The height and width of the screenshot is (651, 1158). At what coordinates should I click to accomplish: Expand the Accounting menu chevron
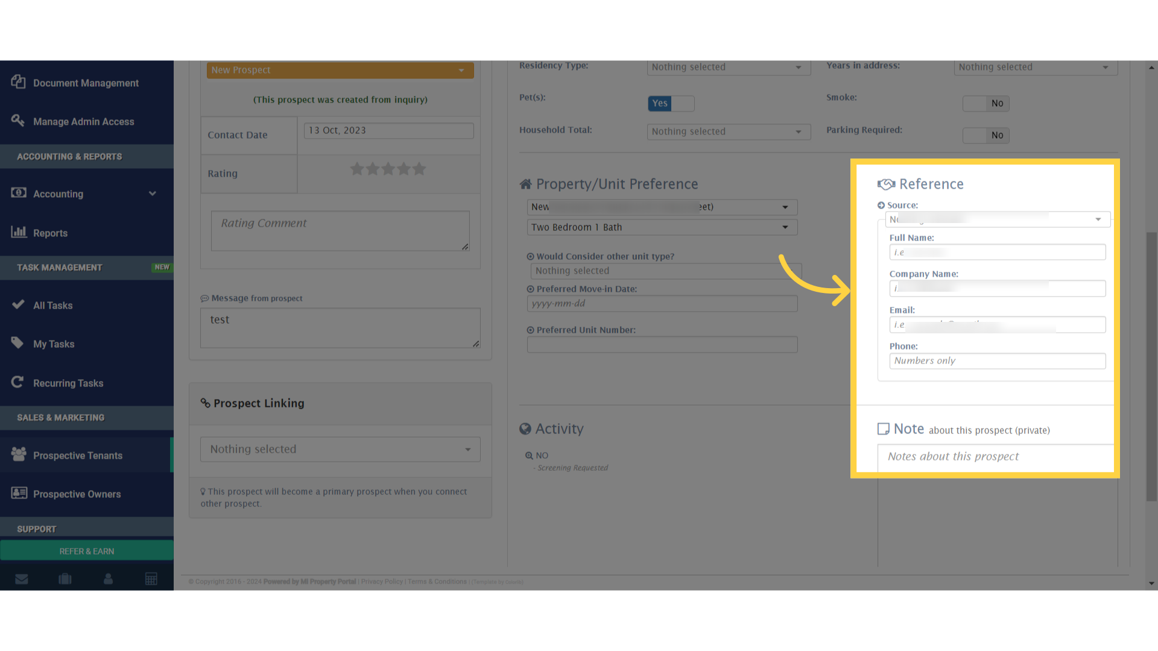click(x=153, y=193)
